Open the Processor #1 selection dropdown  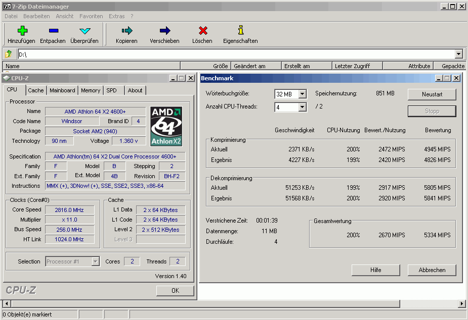click(95, 261)
